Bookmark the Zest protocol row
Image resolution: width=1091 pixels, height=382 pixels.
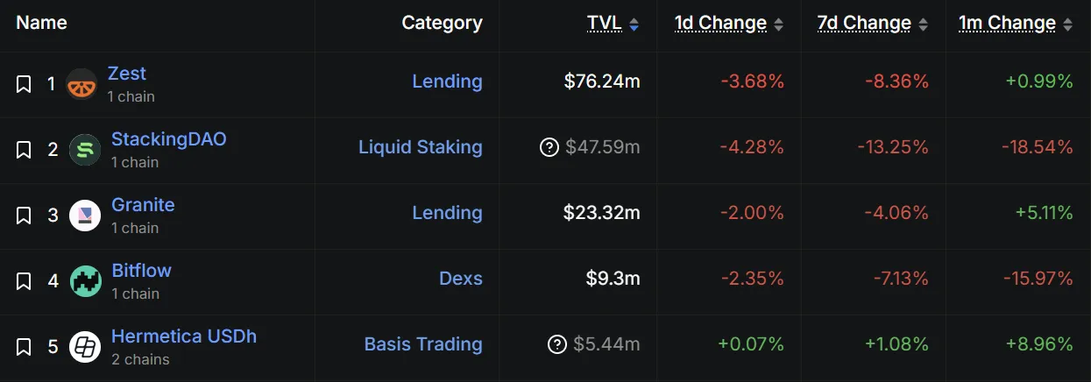(x=25, y=84)
